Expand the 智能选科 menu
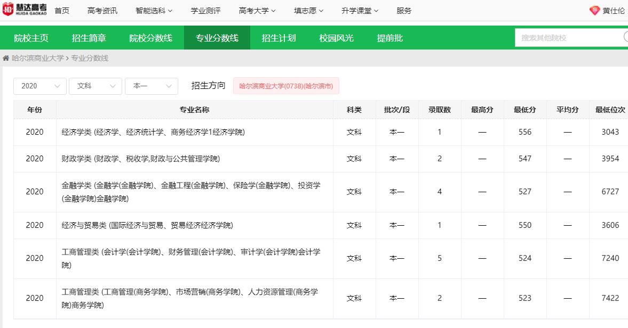The width and height of the screenshot is (628, 328). [154, 11]
